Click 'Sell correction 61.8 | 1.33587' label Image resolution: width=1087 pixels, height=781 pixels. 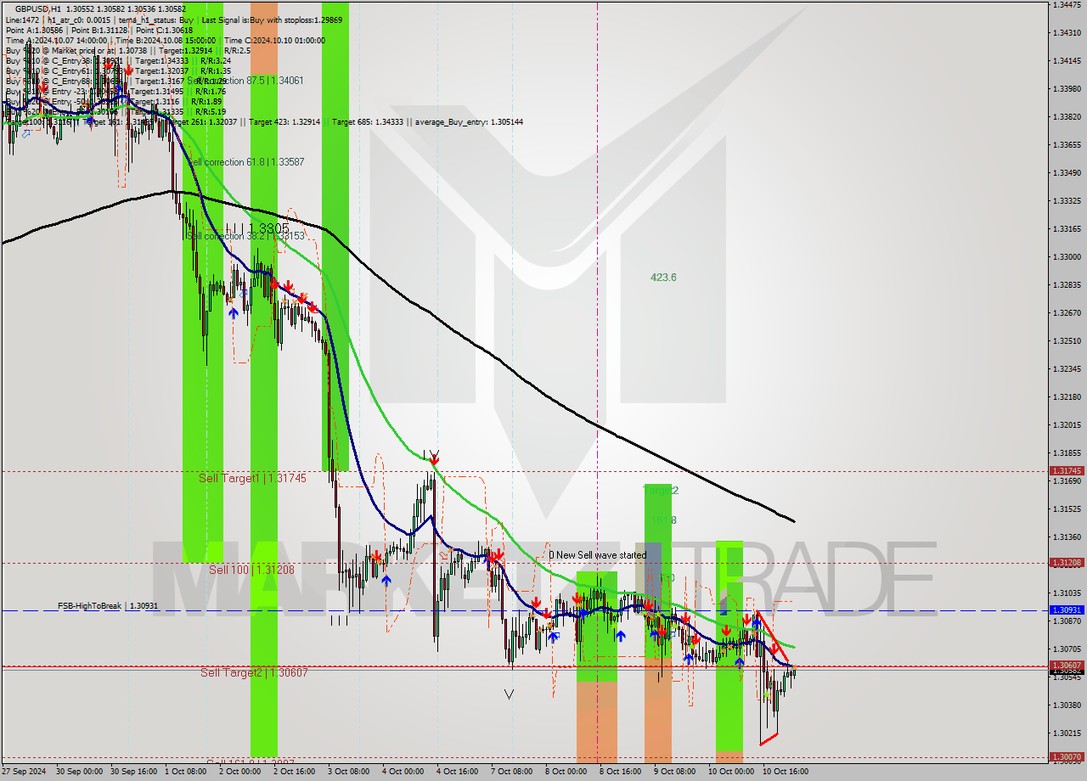(x=245, y=161)
